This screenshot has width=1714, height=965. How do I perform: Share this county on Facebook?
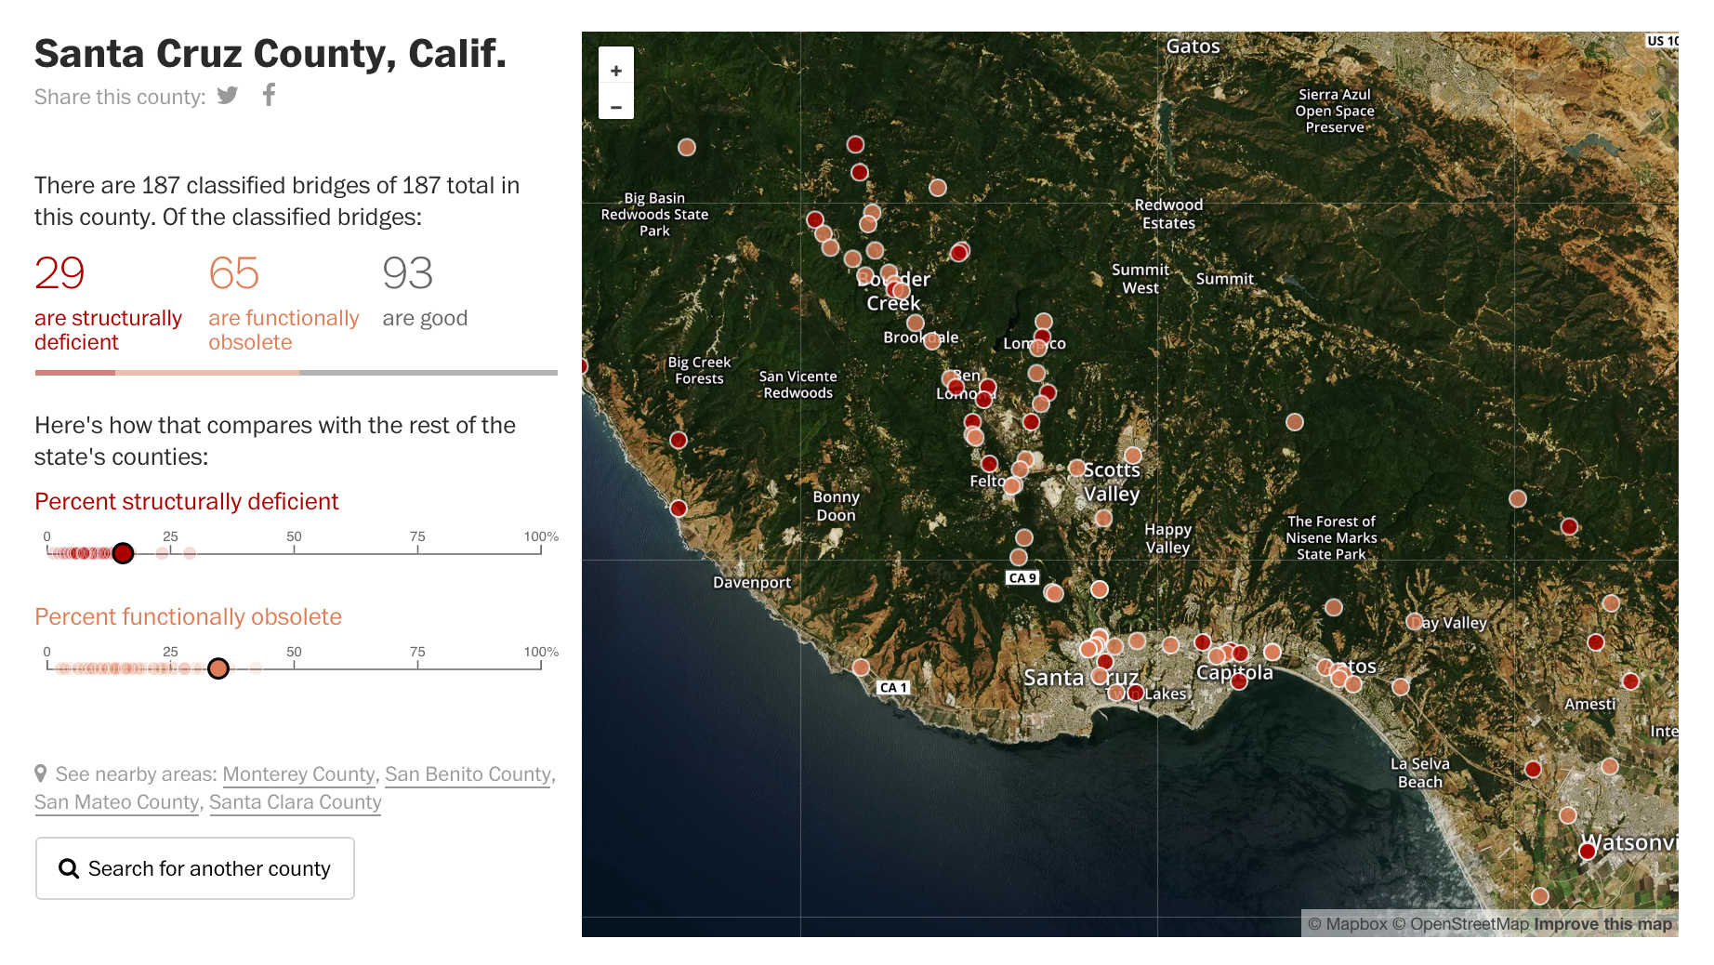pyautogui.click(x=269, y=95)
